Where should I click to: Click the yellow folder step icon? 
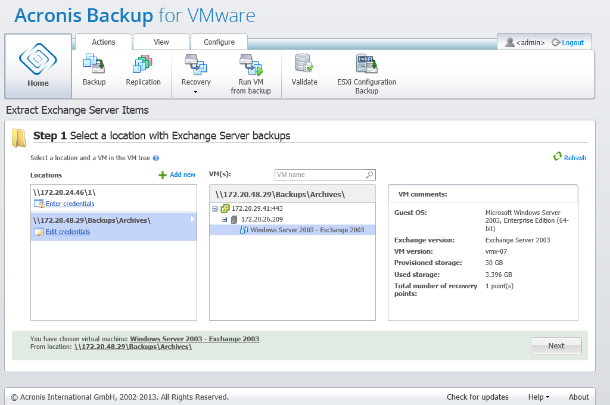[18, 138]
